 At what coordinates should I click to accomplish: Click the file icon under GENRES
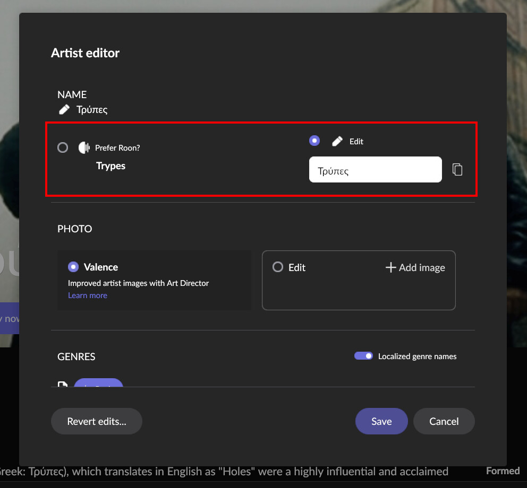(63, 384)
